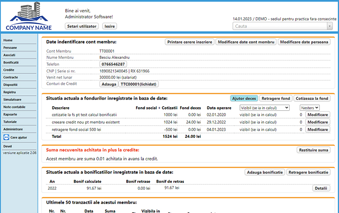Click the year 2022 in the bonificatii table
Image resolution: width=339 pixels, height=213 pixels.
click(52, 188)
